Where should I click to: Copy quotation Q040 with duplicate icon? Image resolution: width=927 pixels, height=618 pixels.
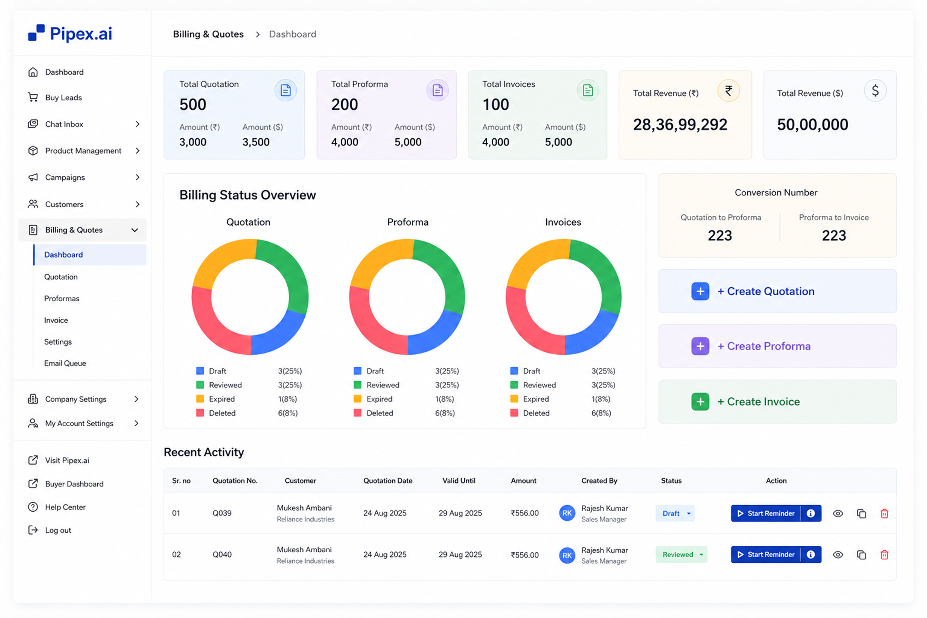pyautogui.click(x=861, y=554)
